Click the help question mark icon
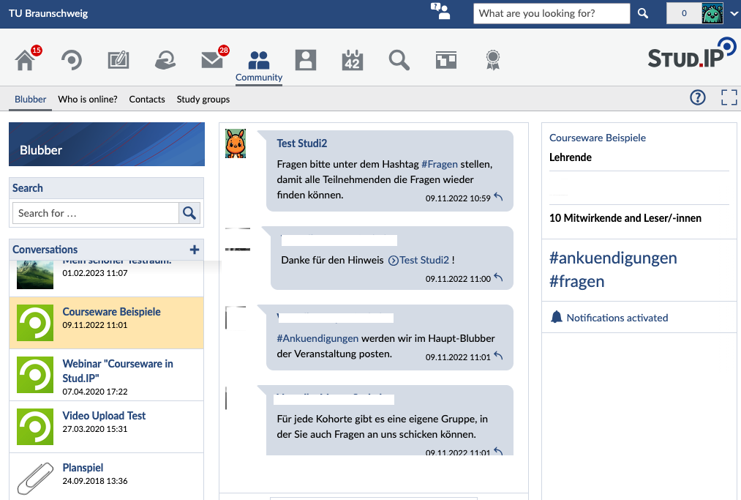Screen dimensions: 741x500 point(698,97)
